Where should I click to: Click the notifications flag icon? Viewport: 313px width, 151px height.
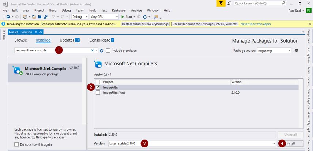tap(221, 3)
